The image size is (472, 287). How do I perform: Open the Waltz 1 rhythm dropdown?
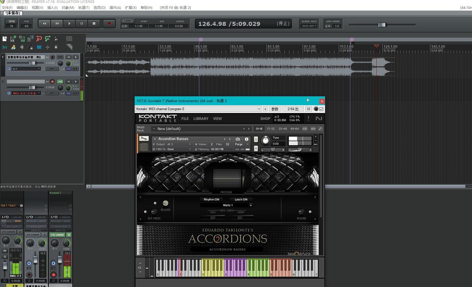pyautogui.click(x=226, y=205)
